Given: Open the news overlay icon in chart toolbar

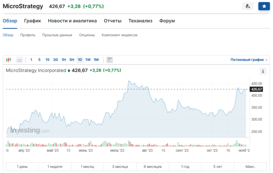Looking at the screenshot, I should tap(110, 60).
